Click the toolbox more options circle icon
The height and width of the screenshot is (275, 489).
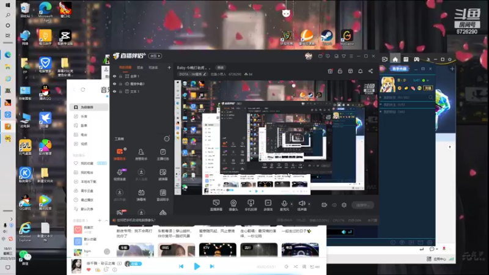tap(167, 139)
